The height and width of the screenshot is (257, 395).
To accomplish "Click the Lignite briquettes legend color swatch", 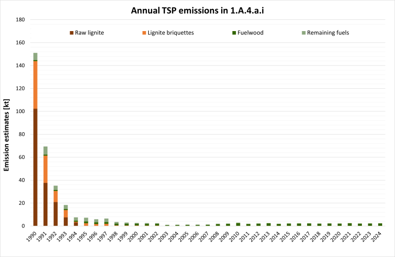I will [144, 33].
